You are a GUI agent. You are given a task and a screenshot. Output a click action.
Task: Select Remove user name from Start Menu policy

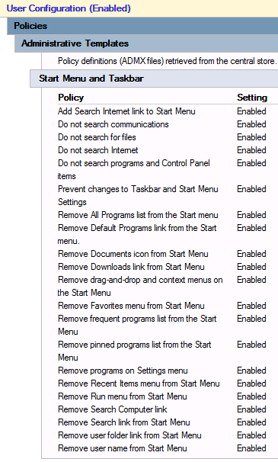(x=123, y=448)
